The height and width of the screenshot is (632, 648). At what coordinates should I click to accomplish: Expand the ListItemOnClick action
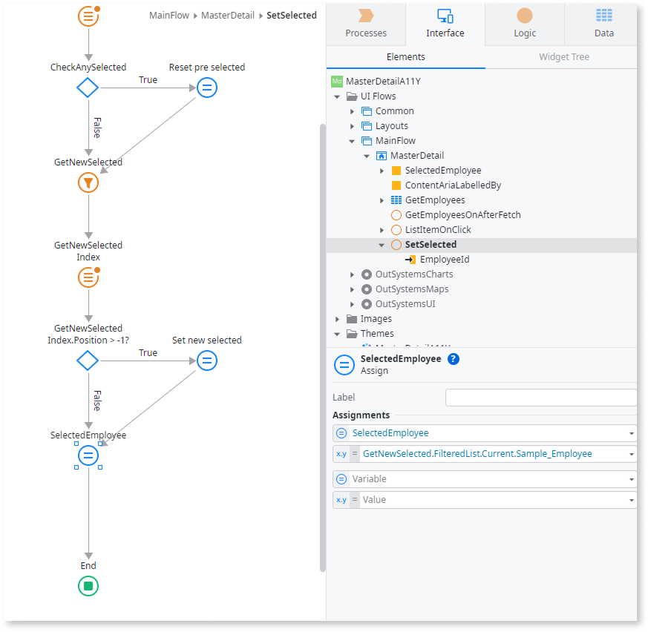[x=382, y=231]
